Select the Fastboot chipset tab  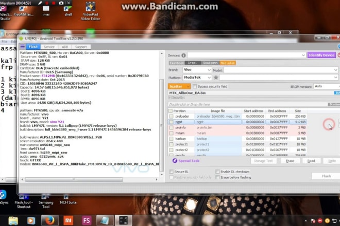point(177,63)
